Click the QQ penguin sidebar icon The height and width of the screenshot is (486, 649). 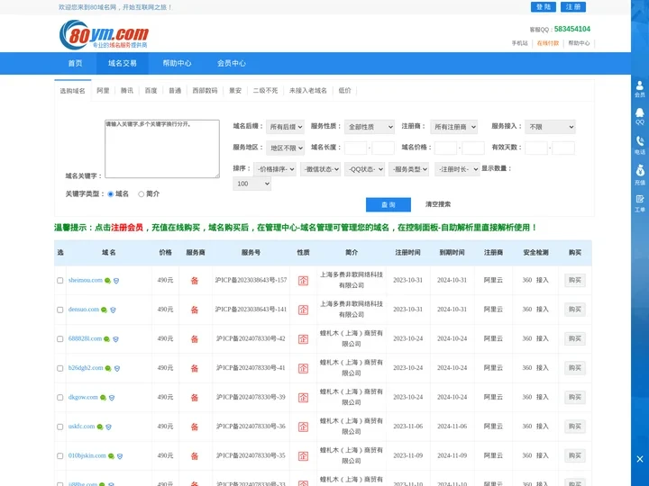639,116
